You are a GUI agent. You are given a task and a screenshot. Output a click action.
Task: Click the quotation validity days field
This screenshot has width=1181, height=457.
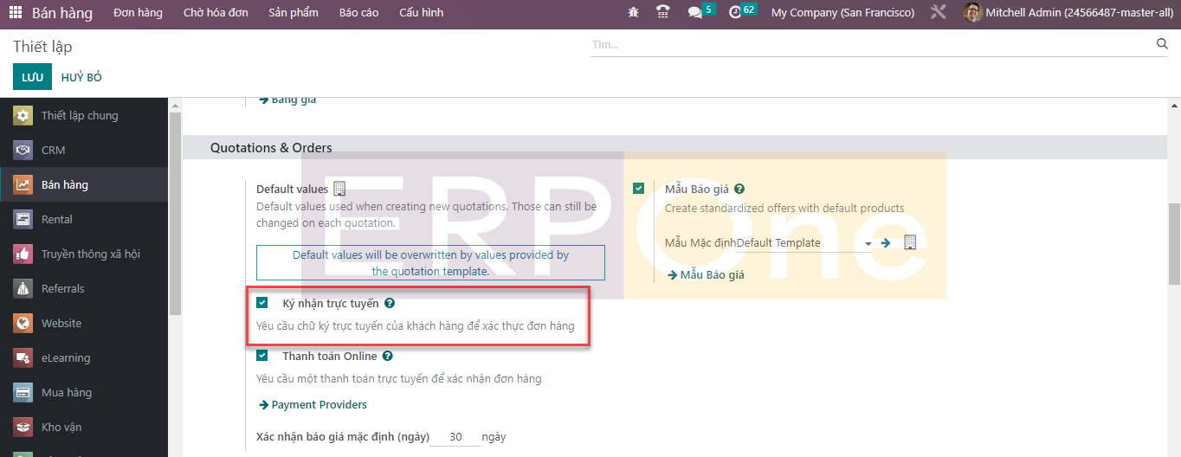click(455, 437)
